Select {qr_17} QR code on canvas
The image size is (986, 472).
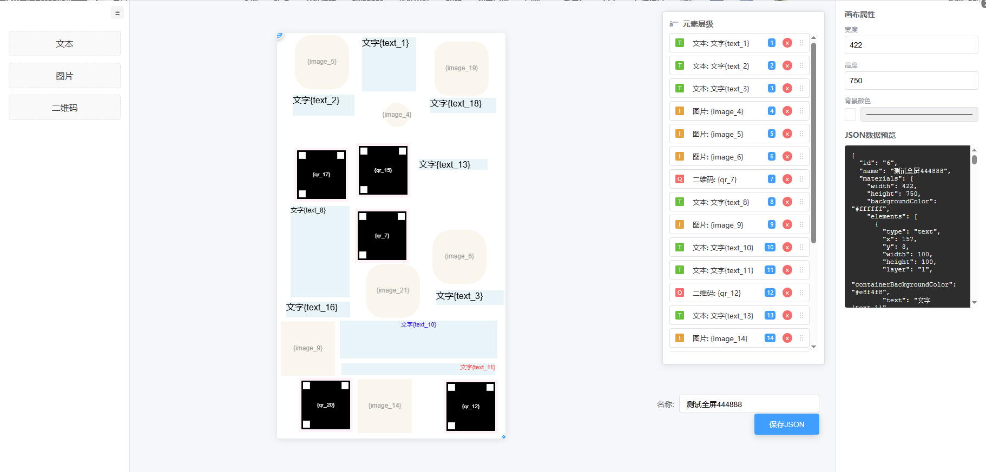point(321,175)
